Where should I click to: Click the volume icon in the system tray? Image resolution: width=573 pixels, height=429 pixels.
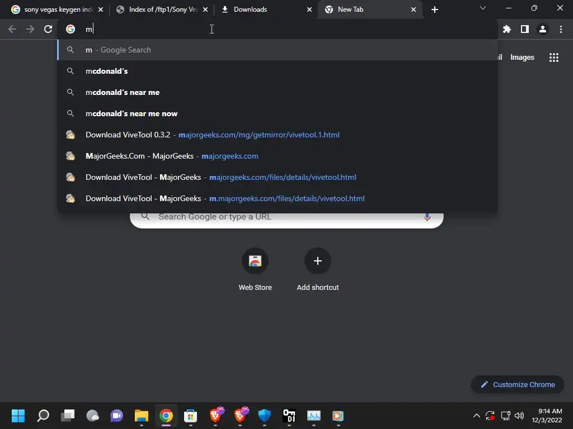(519, 416)
